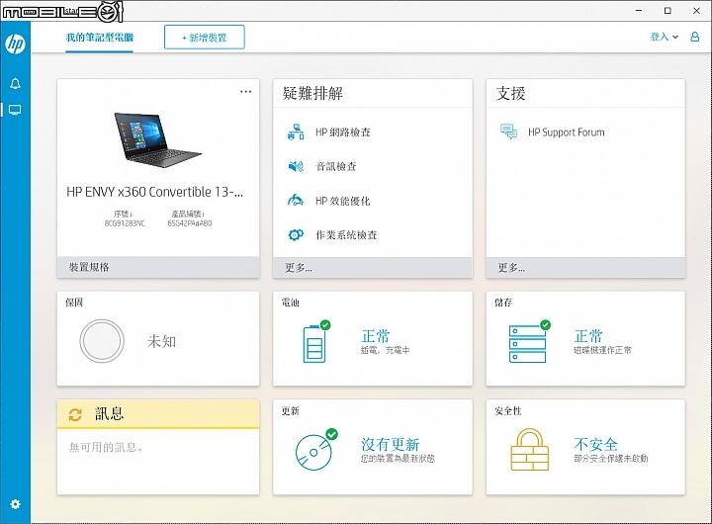Click the 支援 panel heading
The width and height of the screenshot is (712, 524).
pos(511,93)
